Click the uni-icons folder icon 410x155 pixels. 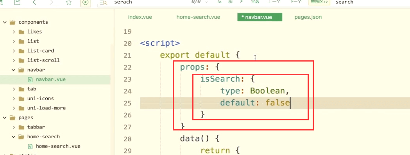coord(21,99)
